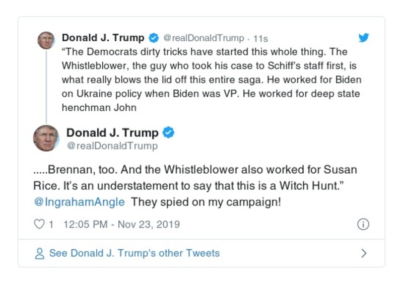Click the person icon beside 'See Donald J. Trump's other Tweets'

pyautogui.click(x=40, y=253)
